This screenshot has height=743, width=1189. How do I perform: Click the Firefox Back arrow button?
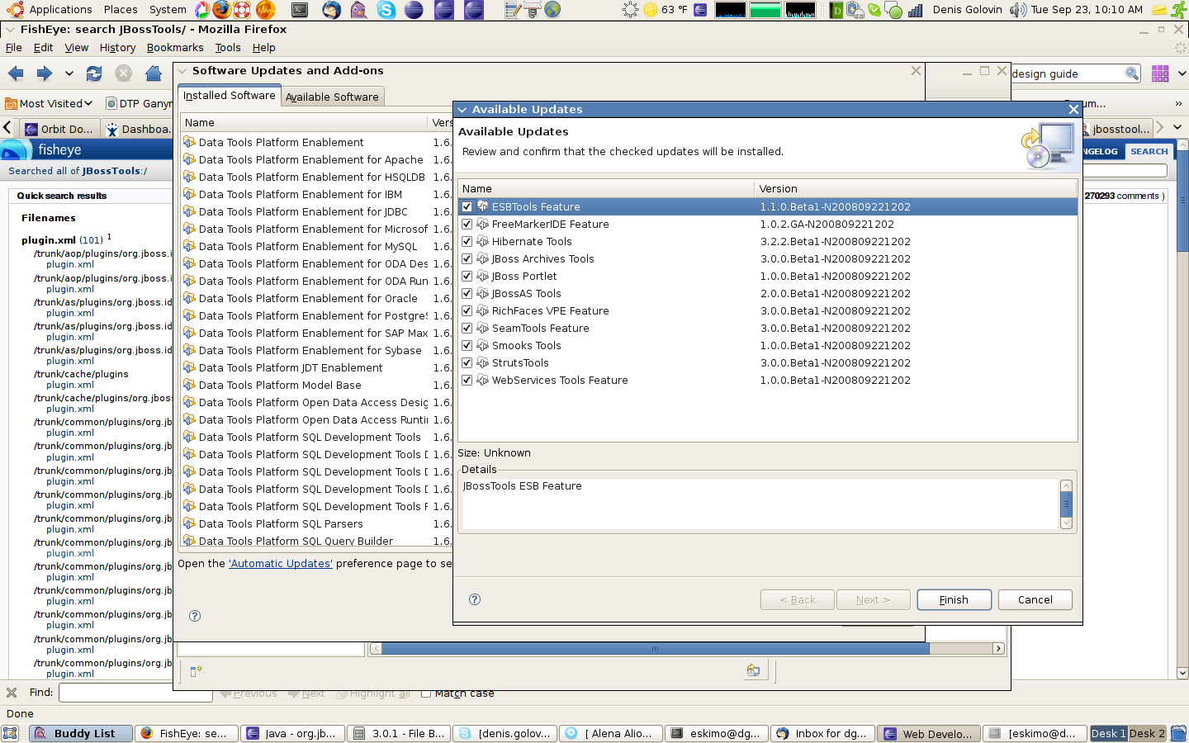pos(16,74)
